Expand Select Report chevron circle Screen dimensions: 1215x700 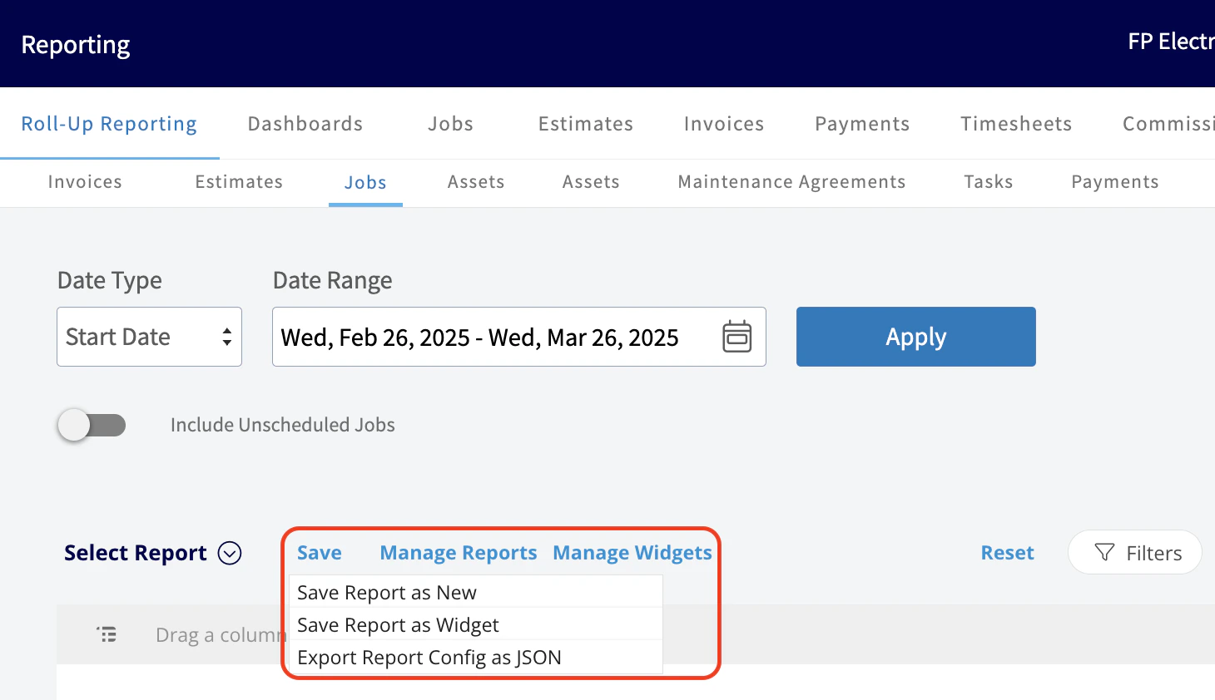230,553
